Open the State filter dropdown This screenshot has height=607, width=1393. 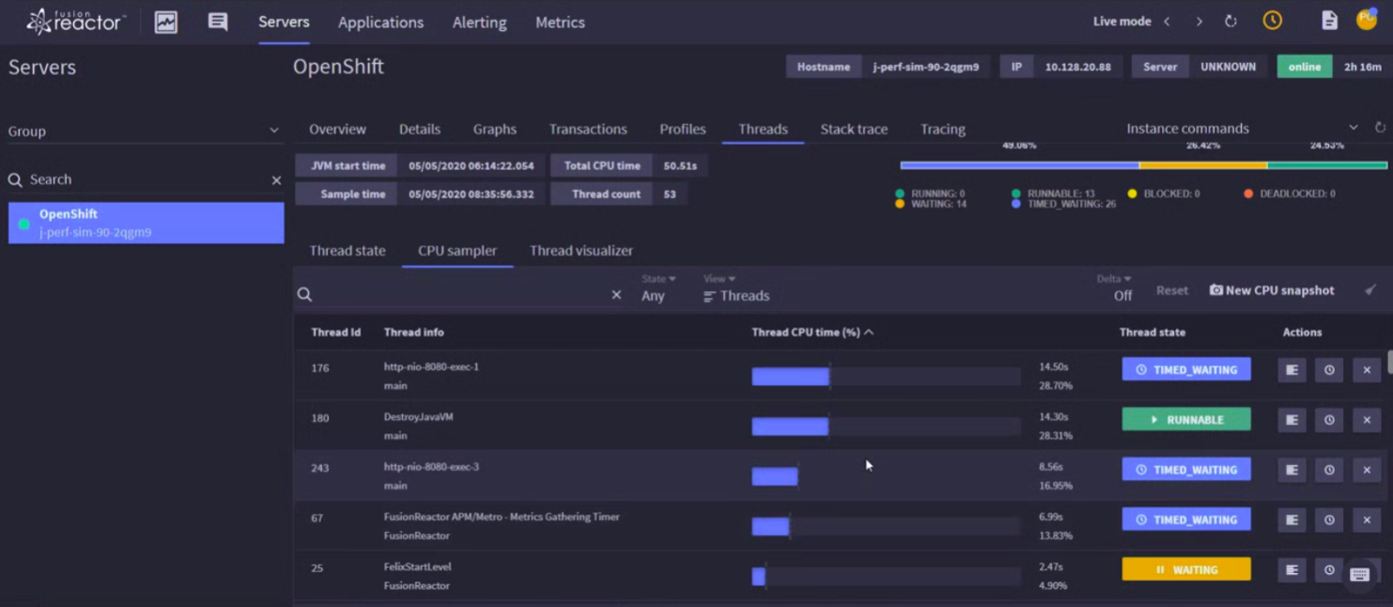click(658, 288)
